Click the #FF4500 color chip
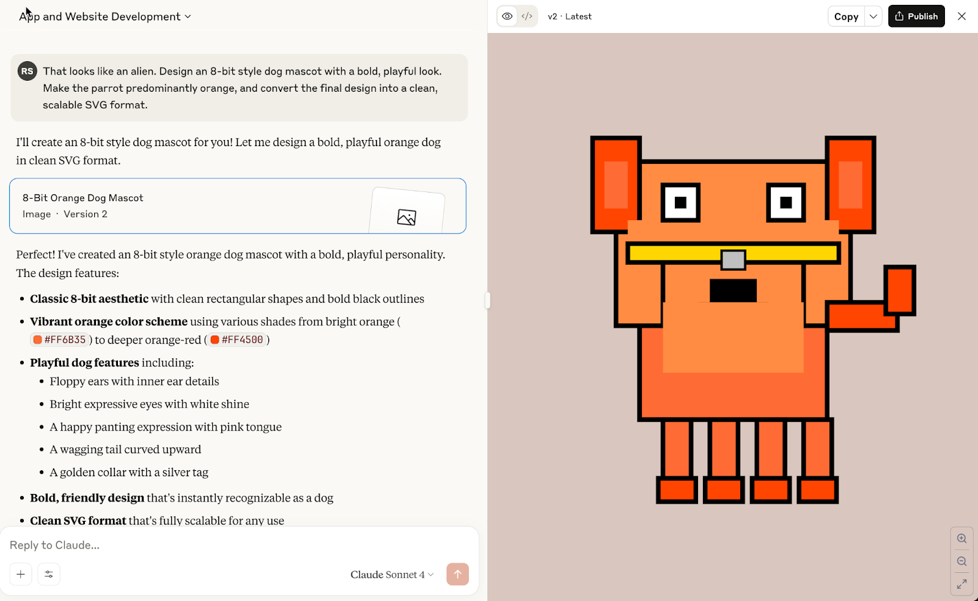 coord(237,340)
